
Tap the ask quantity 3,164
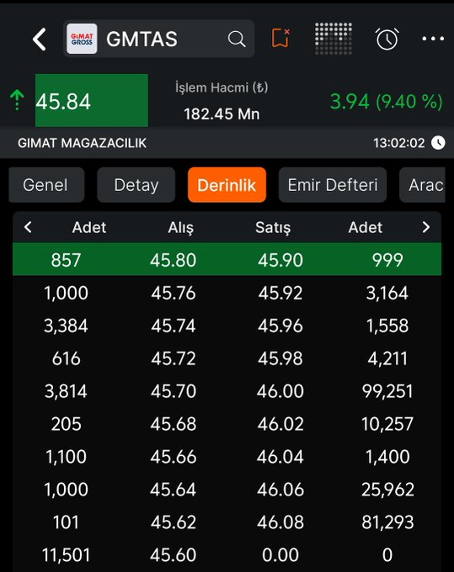(387, 293)
